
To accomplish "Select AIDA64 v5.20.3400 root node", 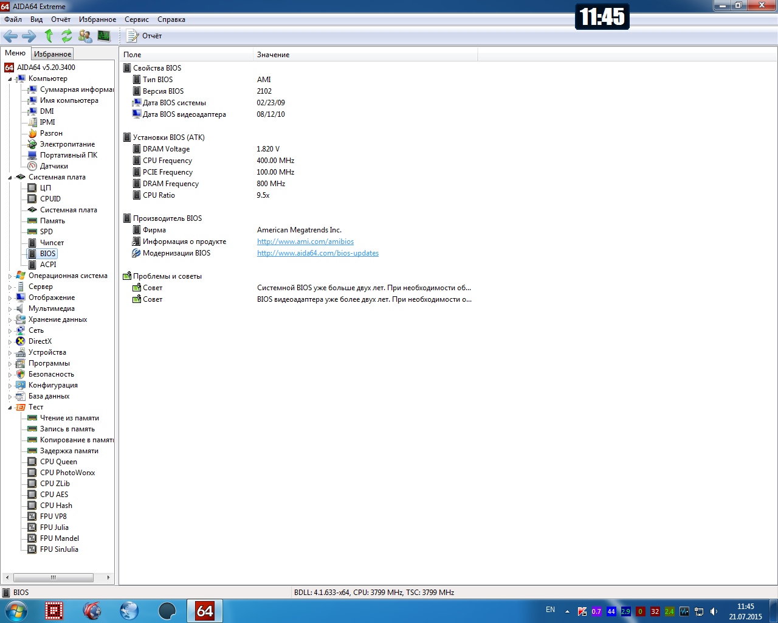I will (x=46, y=68).
